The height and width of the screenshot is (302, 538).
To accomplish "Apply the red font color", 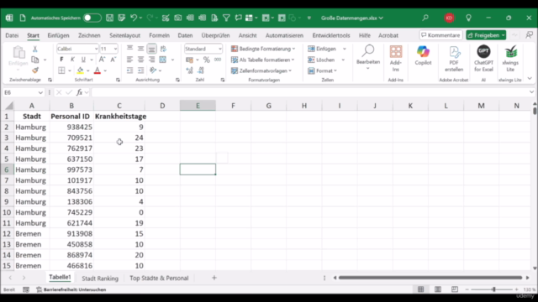I will [x=98, y=70].
